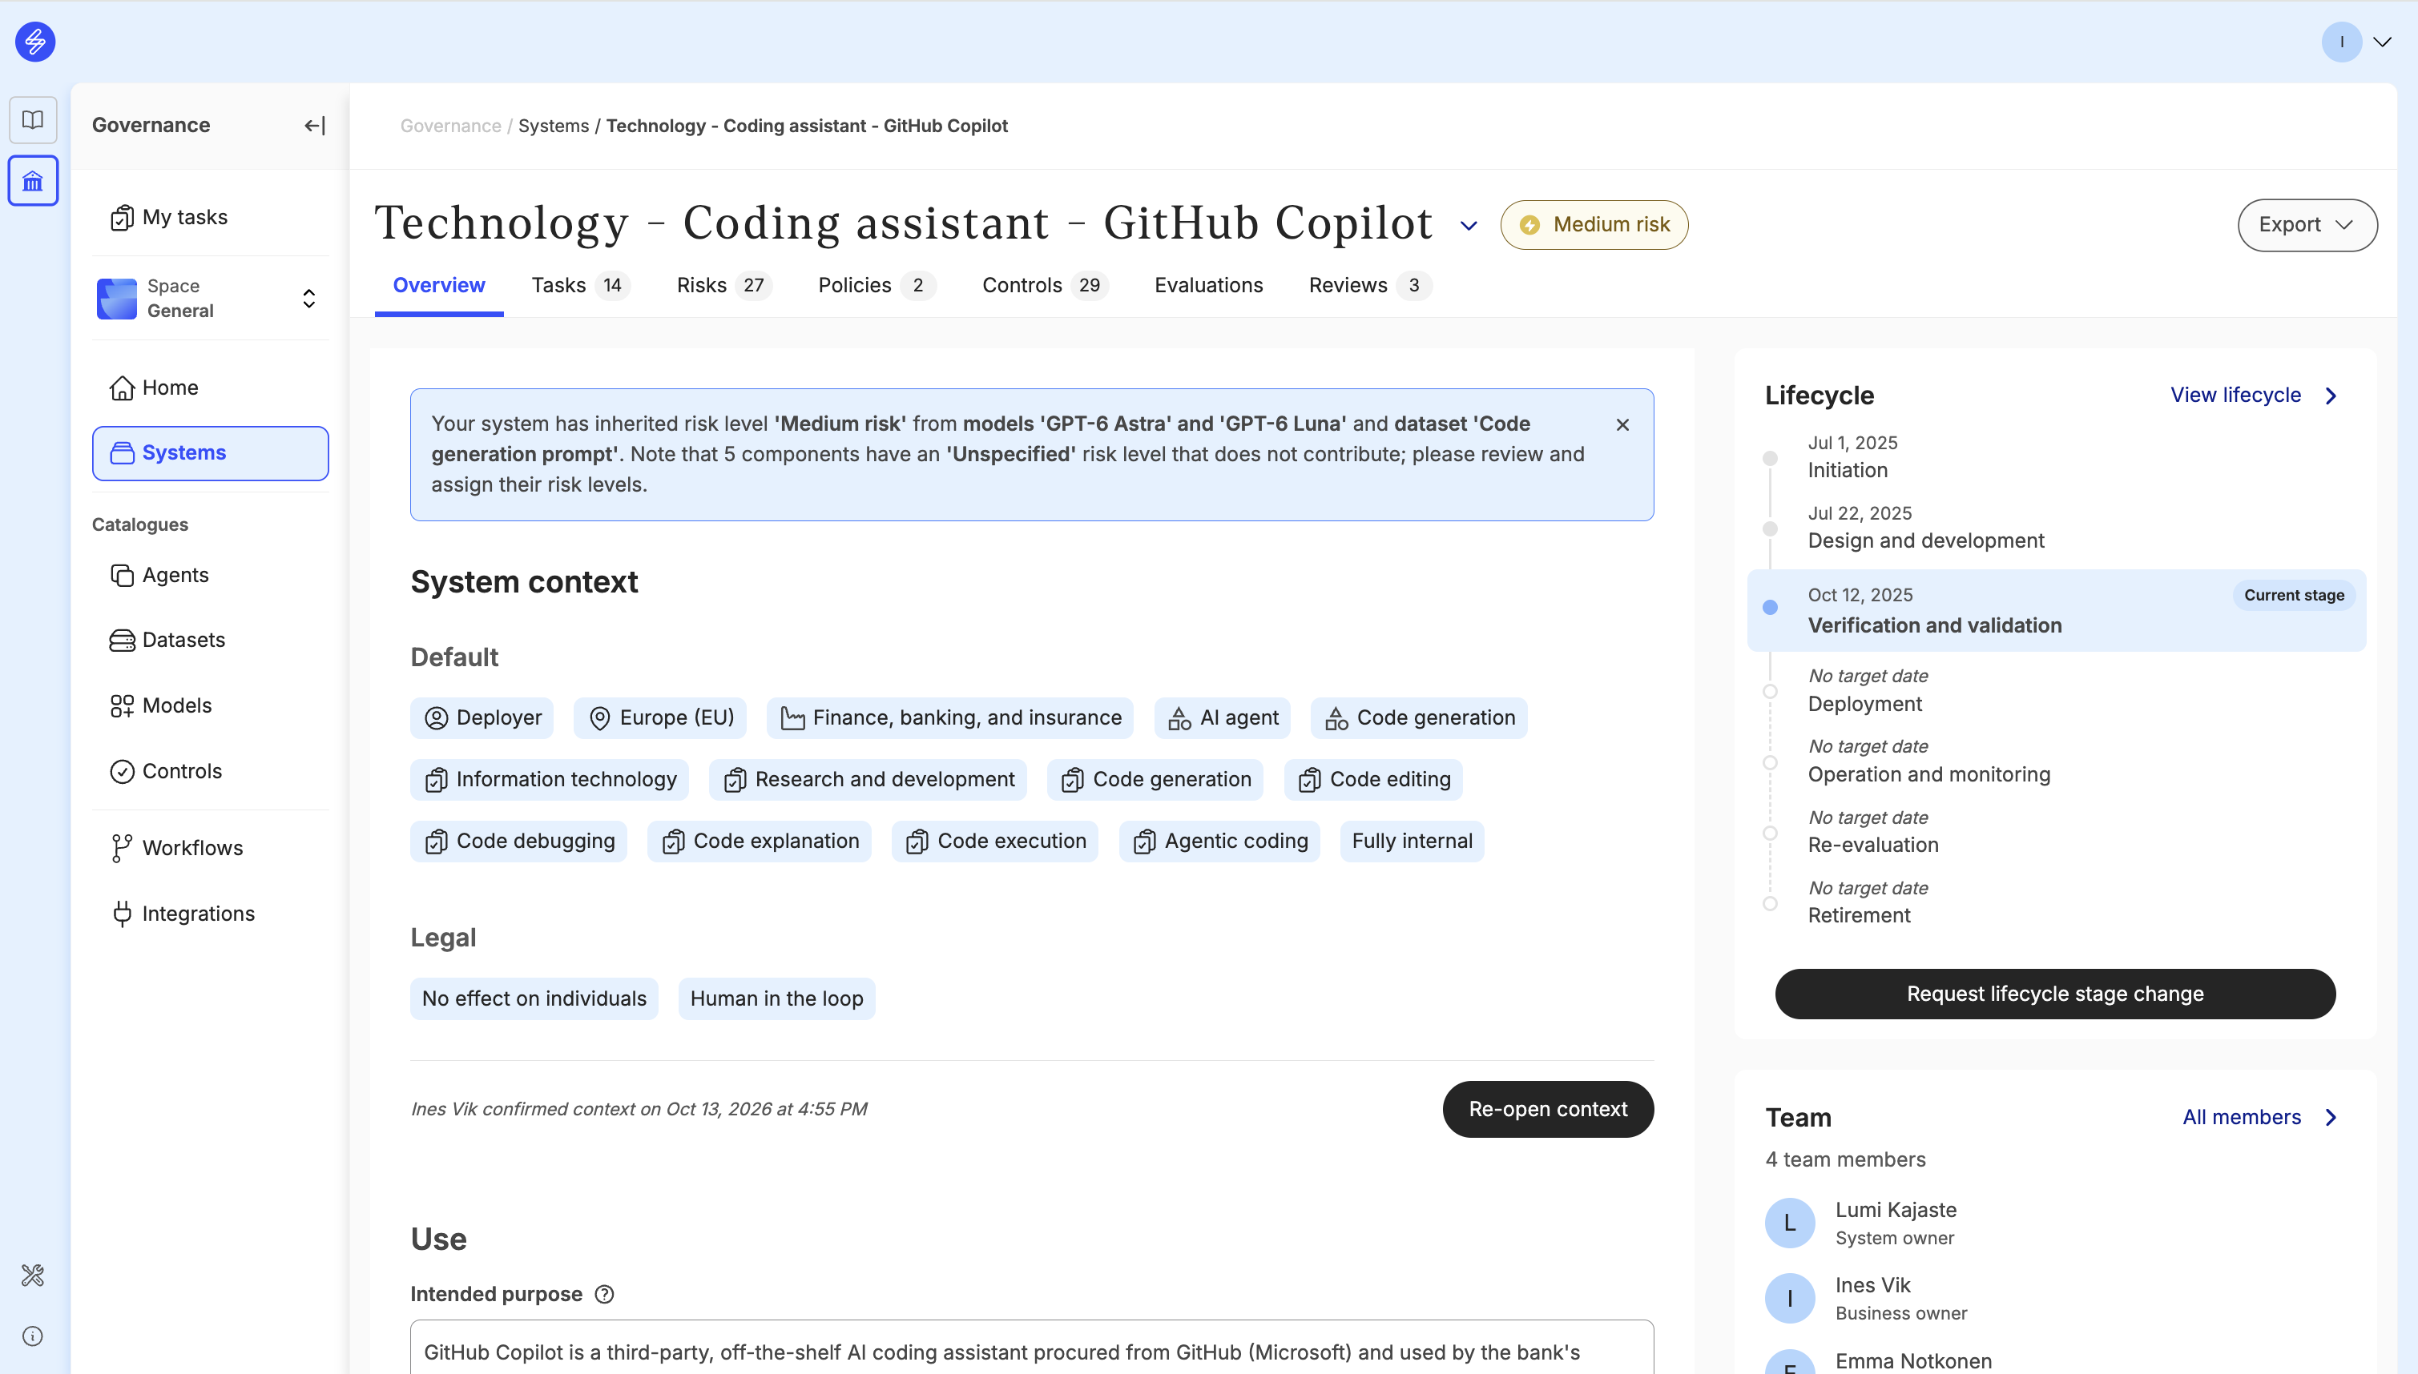Click the Re-open context button
2418x1374 pixels.
pyautogui.click(x=1547, y=1109)
